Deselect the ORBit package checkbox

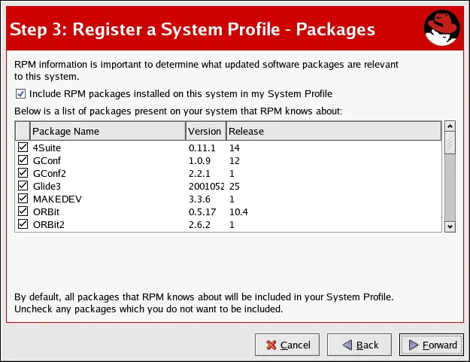[x=23, y=211]
